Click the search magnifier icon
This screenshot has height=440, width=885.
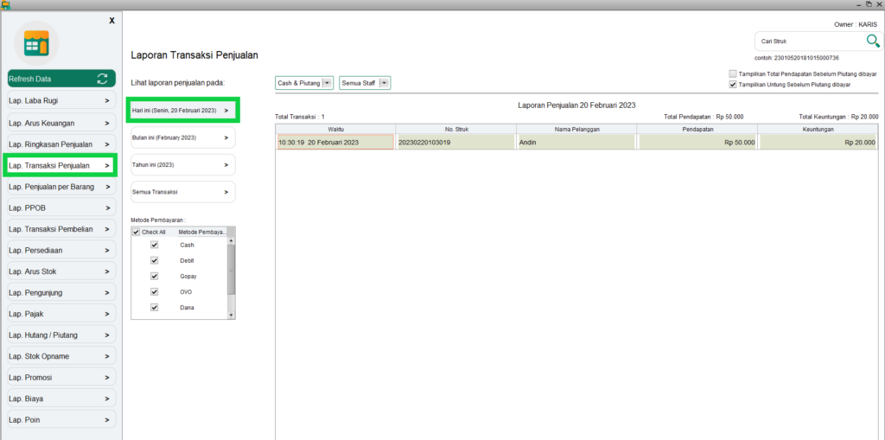click(x=872, y=41)
